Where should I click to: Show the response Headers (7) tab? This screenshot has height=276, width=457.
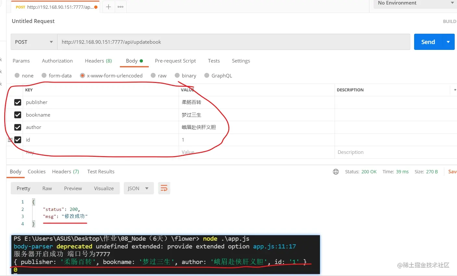click(x=66, y=172)
